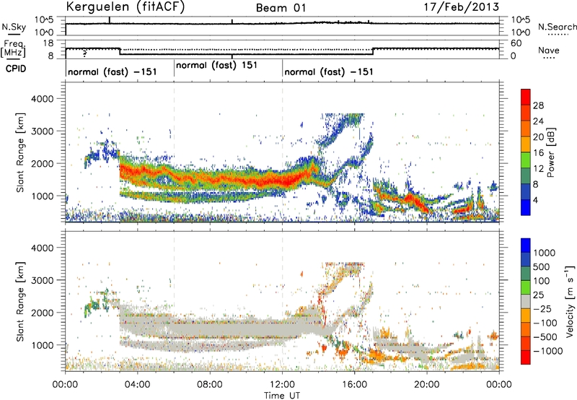The height and width of the screenshot is (400, 577).
Task: Pick the red top segment of the Power colorbar
Action: 526,97
